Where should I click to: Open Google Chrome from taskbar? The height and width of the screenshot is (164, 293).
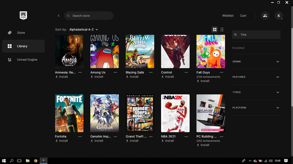tap(36, 161)
